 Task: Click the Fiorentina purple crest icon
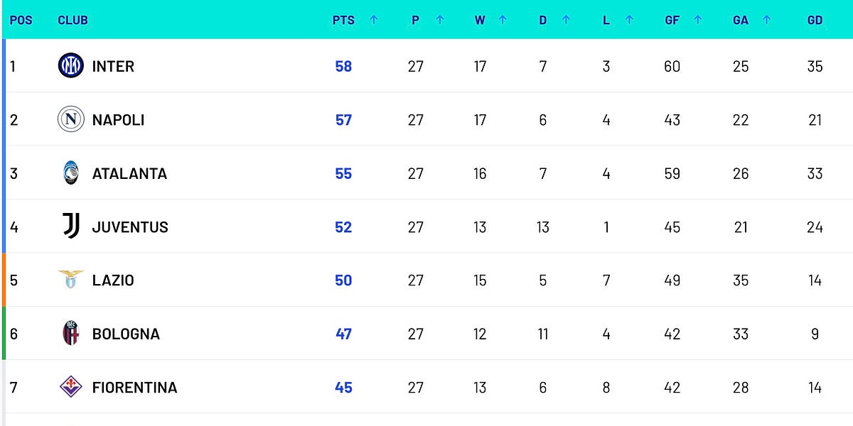(x=71, y=387)
